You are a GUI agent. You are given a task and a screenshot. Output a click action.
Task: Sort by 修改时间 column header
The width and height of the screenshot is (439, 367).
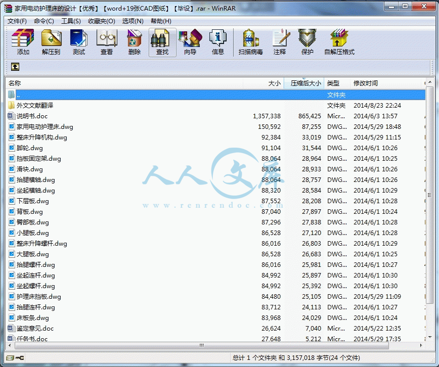coord(385,83)
